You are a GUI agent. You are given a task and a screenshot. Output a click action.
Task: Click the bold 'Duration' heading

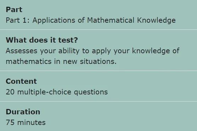(23, 112)
